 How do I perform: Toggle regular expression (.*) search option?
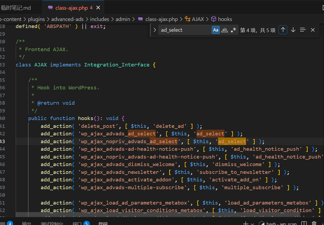(x=233, y=30)
